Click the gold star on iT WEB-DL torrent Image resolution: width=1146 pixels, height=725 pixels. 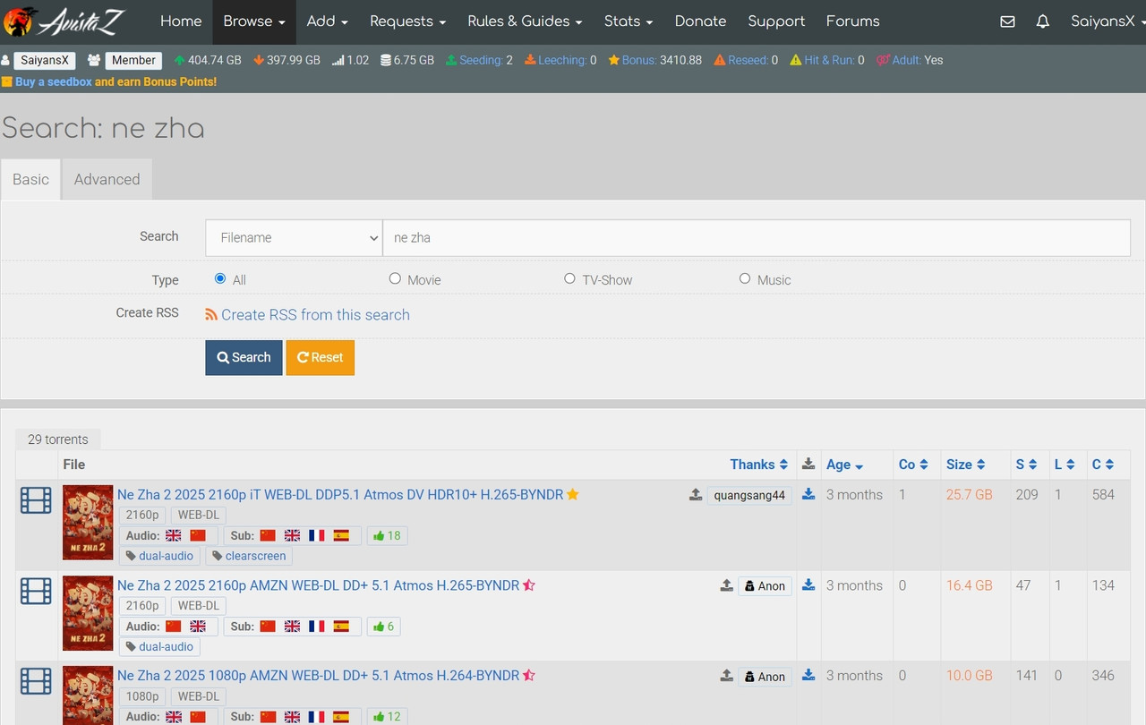click(573, 494)
